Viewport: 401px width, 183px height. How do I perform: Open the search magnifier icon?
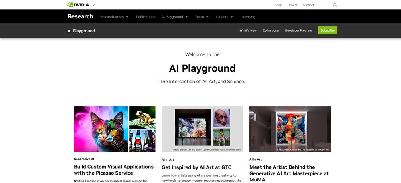click(334, 5)
